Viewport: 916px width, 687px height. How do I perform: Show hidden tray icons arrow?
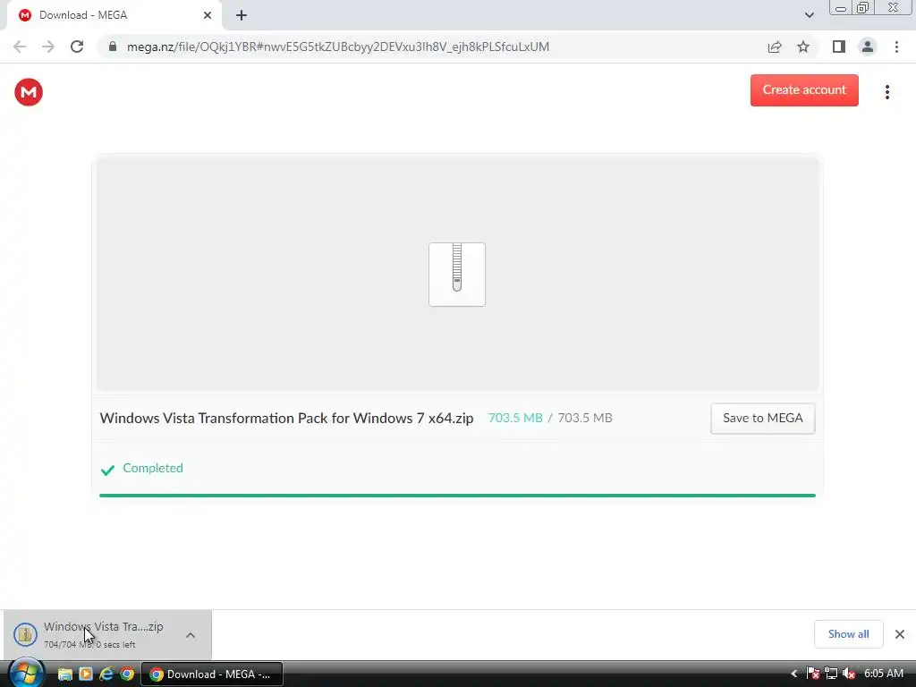tap(794, 674)
